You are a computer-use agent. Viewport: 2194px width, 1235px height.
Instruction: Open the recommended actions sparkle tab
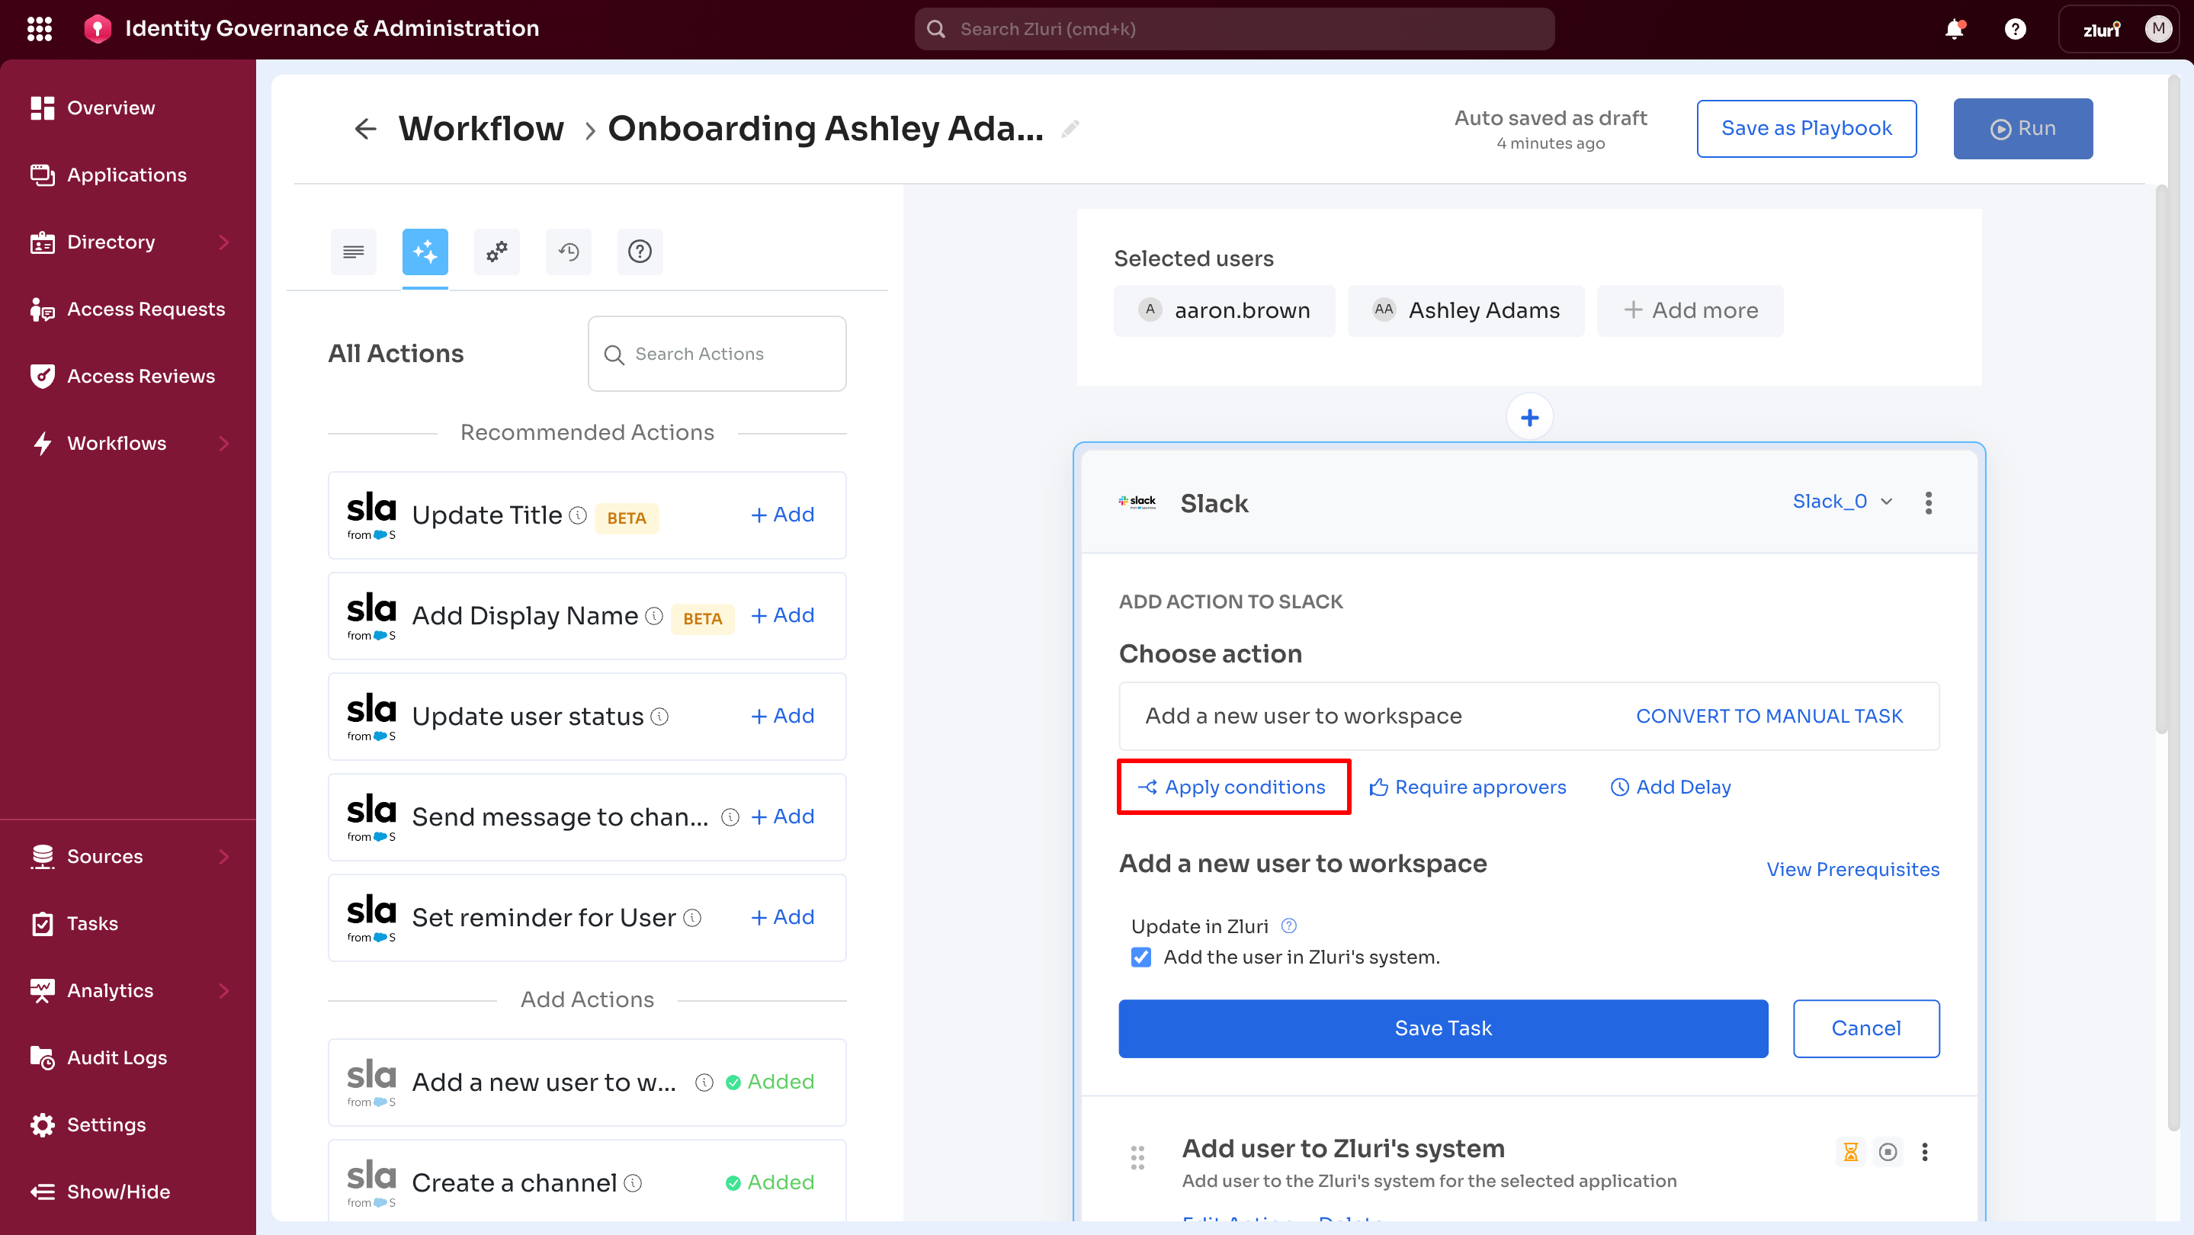tap(424, 252)
